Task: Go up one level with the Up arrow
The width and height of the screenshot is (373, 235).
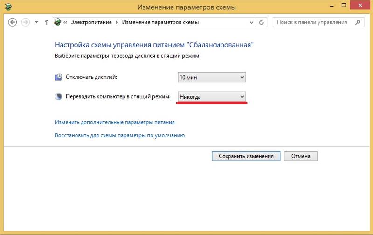Action: click(x=47, y=22)
